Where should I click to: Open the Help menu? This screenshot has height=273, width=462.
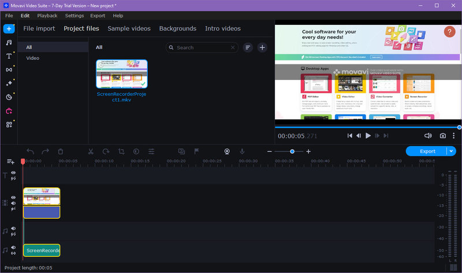(x=118, y=16)
